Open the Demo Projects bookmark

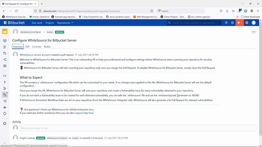(173, 17)
